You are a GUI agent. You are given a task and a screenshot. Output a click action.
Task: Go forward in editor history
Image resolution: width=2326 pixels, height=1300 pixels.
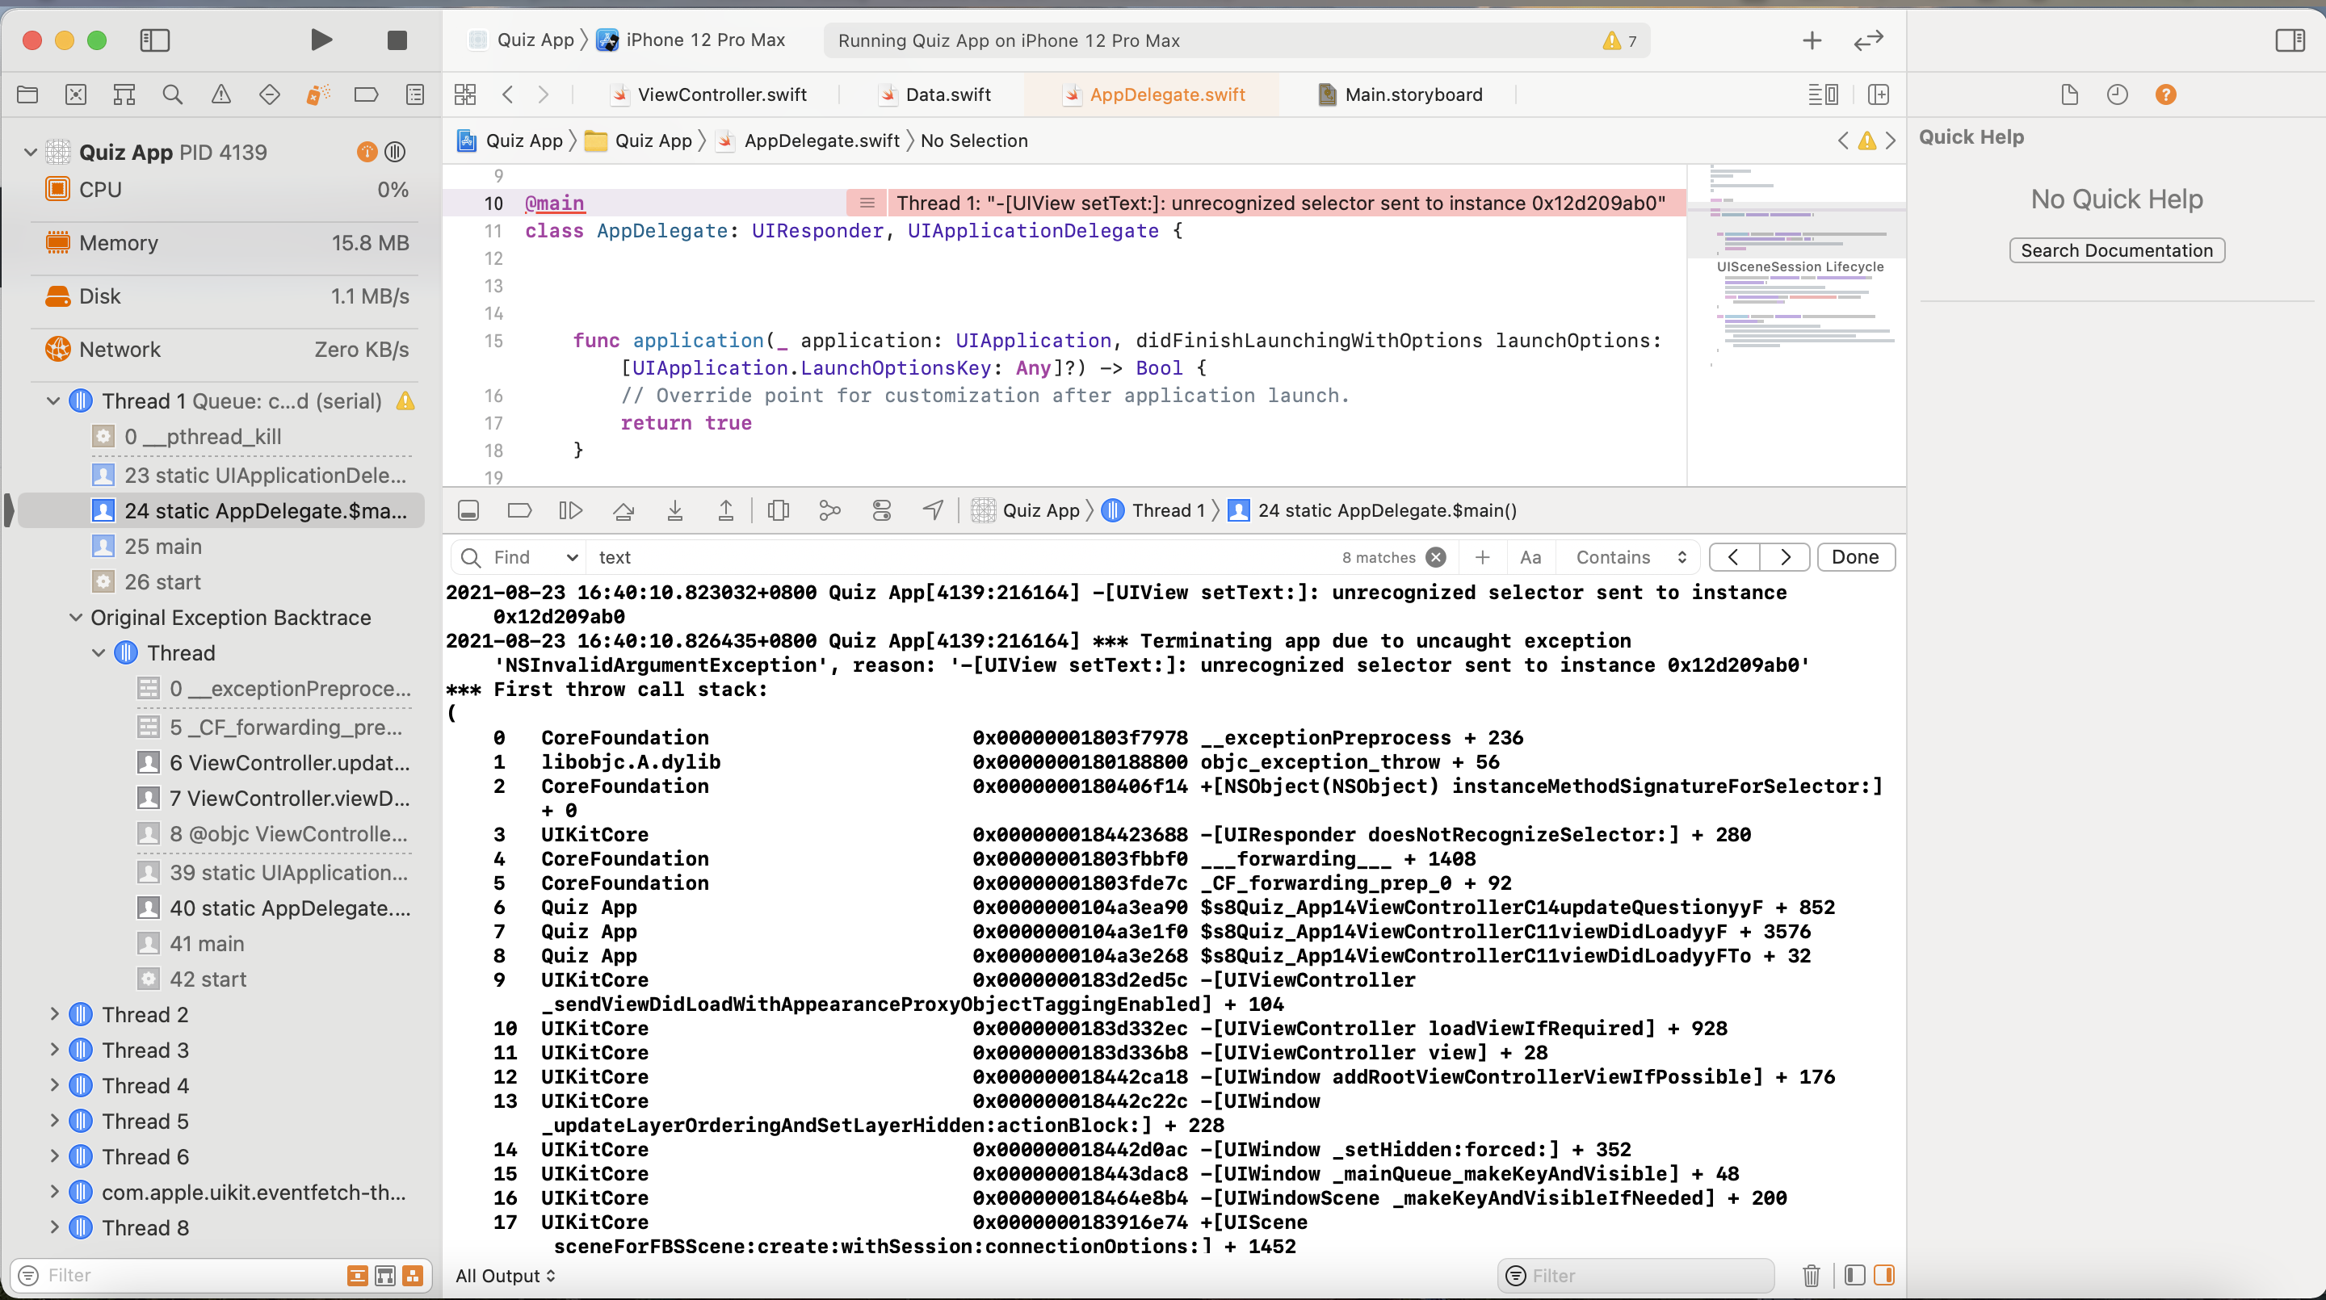pos(543,94)
